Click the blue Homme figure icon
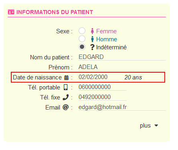The image size is (178, 150). (92, 39)
